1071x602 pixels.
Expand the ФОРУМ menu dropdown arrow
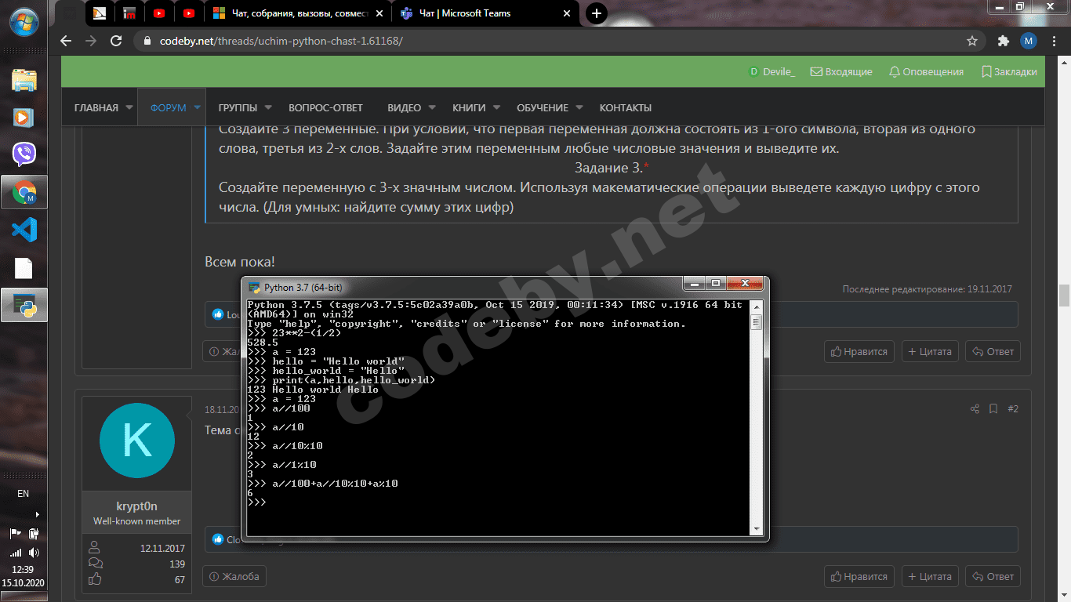[197, 107]
